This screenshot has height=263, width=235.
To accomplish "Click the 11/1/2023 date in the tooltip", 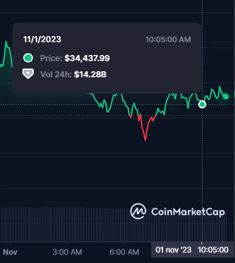I will click(x=42, y=39).
